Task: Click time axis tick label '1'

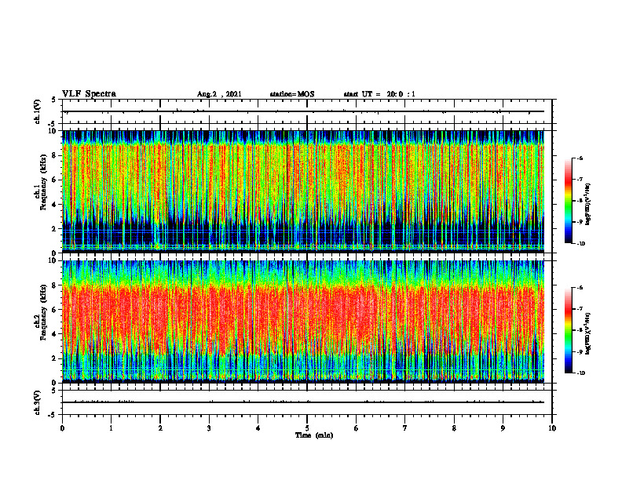Action: tap(111, 428)
